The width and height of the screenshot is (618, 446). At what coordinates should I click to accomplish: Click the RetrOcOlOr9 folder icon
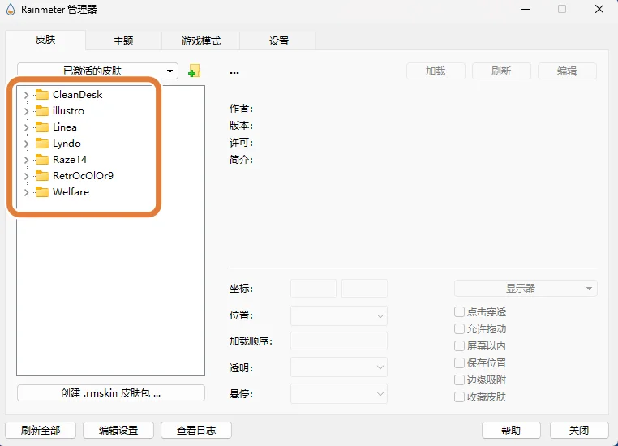click(42, 175)
